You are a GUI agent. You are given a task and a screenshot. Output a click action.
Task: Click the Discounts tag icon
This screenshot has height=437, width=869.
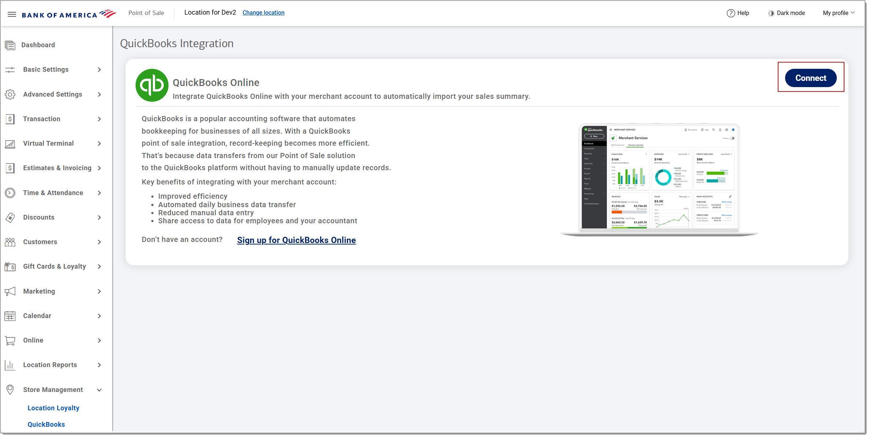pyautogui.click(x=10, y=217)
